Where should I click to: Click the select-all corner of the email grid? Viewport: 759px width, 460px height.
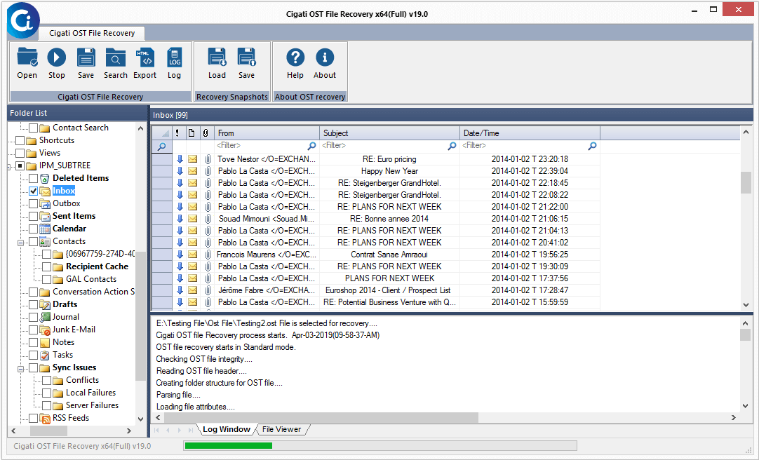coord(161,133)
